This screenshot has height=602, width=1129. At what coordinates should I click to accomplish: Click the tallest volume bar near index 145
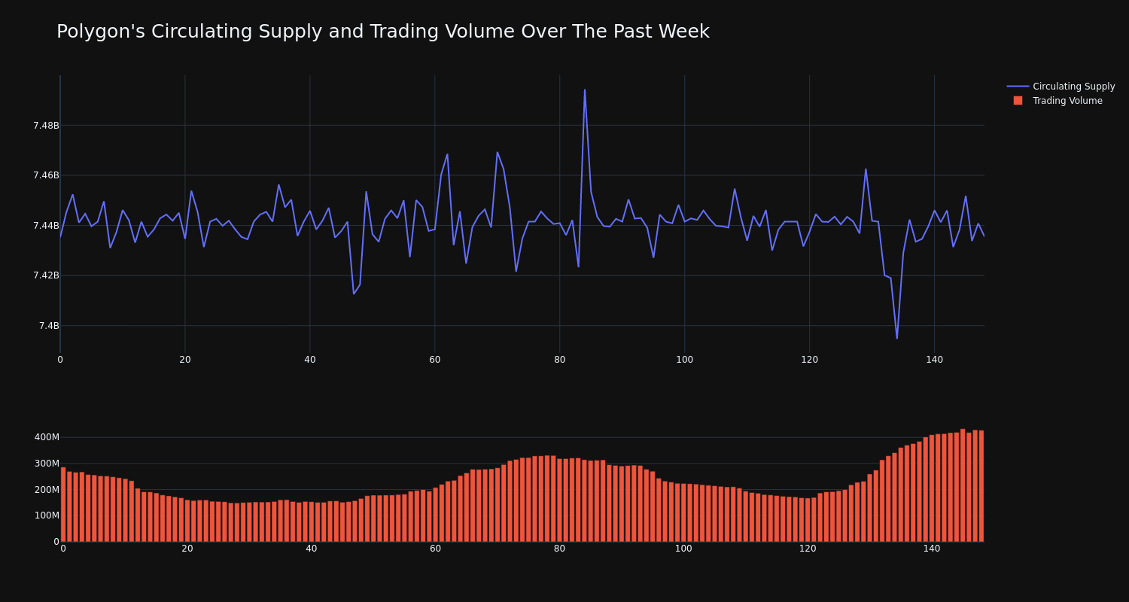(x=963, y=485)
